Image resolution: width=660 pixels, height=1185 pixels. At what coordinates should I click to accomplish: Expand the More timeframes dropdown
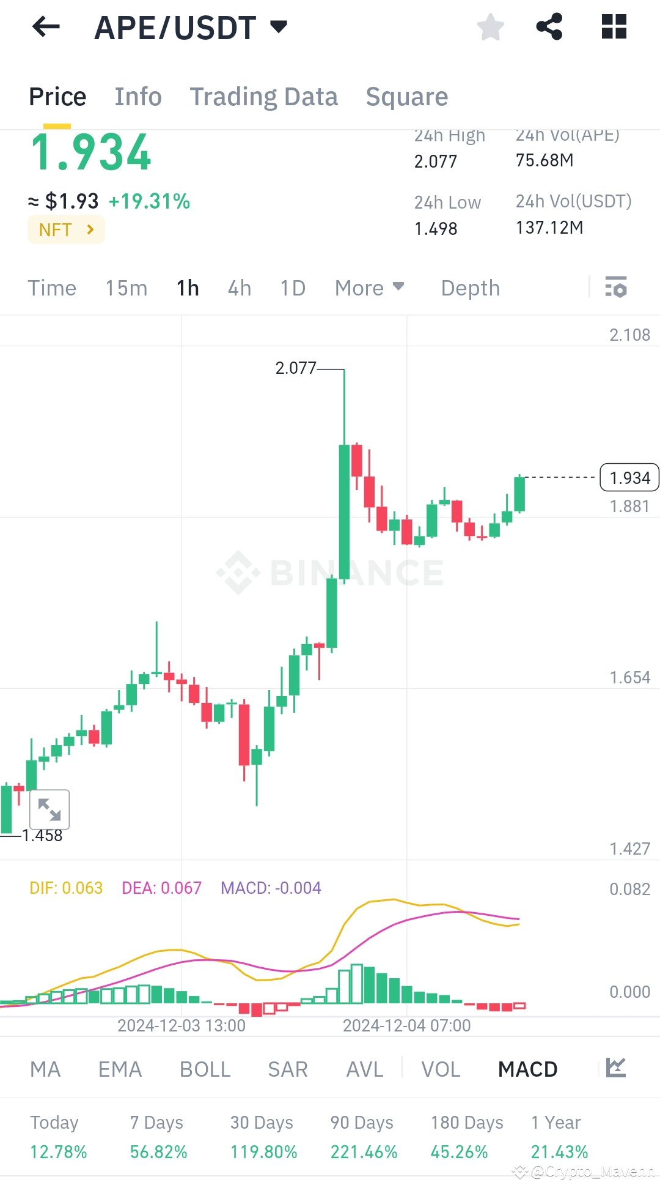click(369, 288)
